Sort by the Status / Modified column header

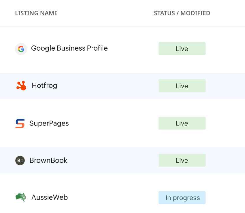(x=182, y=13)
